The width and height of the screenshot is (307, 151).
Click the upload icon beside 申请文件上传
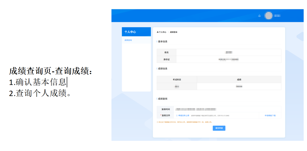click(177, 116)
